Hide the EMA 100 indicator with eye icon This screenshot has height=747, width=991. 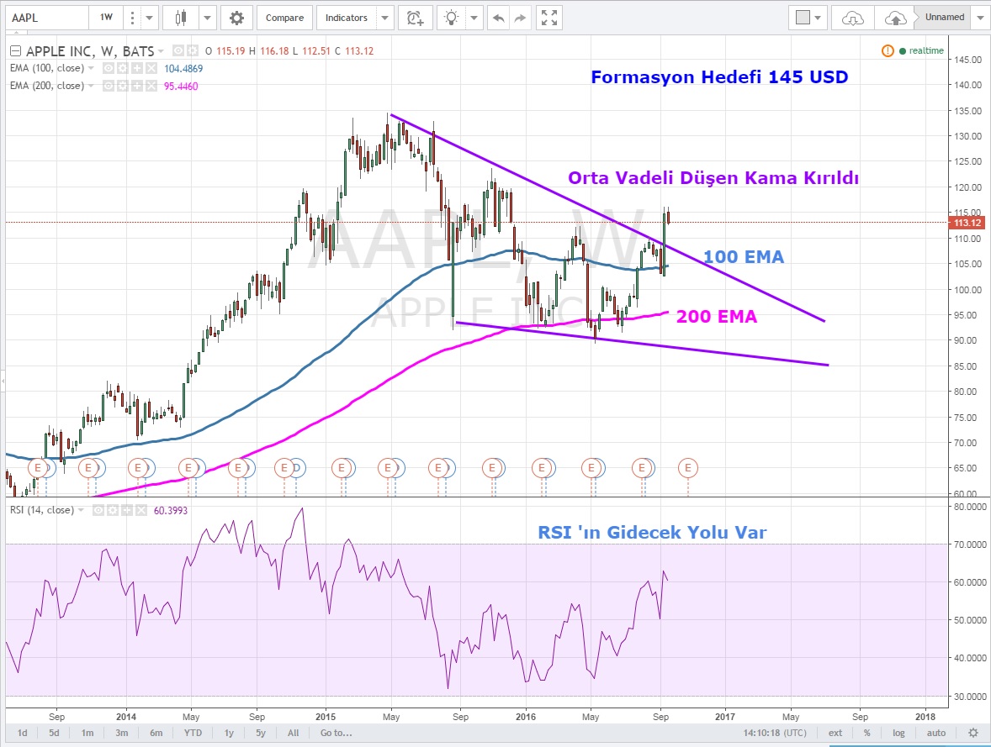109,68
